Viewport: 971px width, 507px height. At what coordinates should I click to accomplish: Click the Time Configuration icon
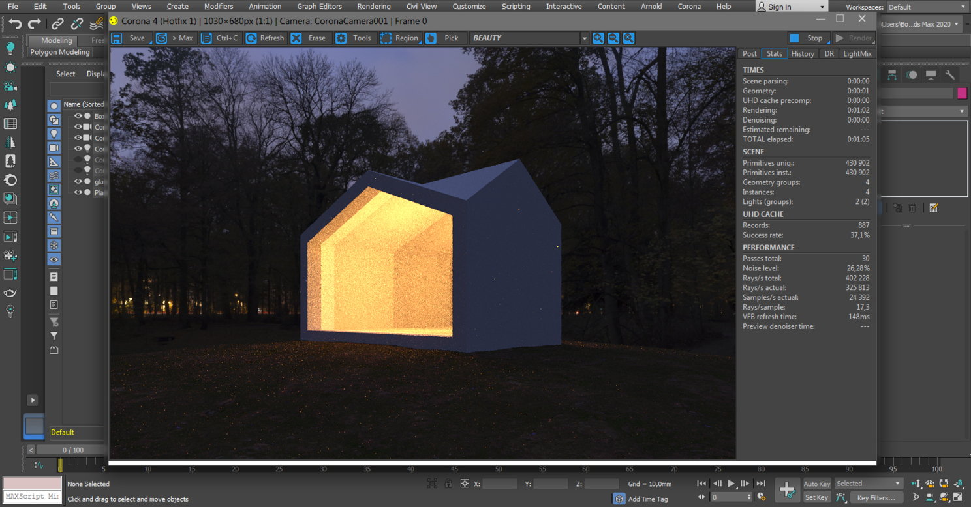(762, 497)
